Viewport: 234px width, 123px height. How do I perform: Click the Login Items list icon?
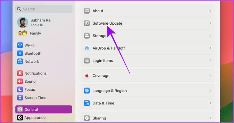tap(87, 60)
